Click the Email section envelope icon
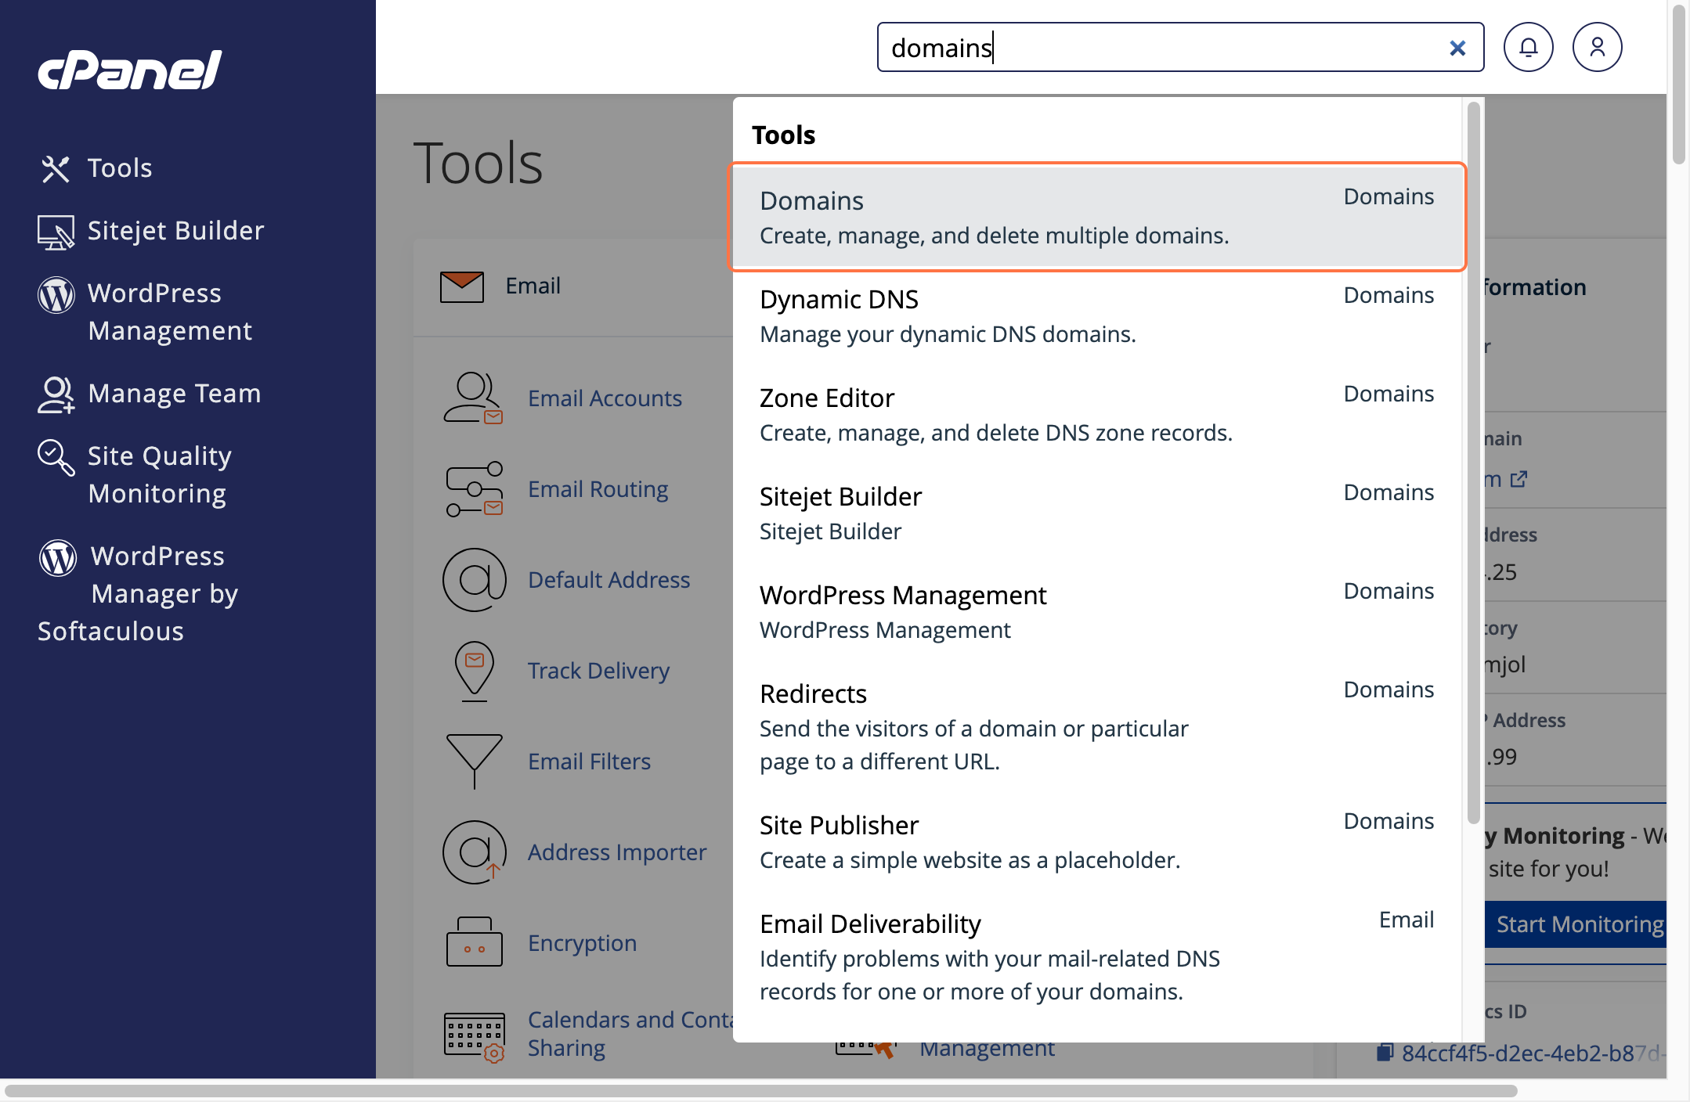 462,286
